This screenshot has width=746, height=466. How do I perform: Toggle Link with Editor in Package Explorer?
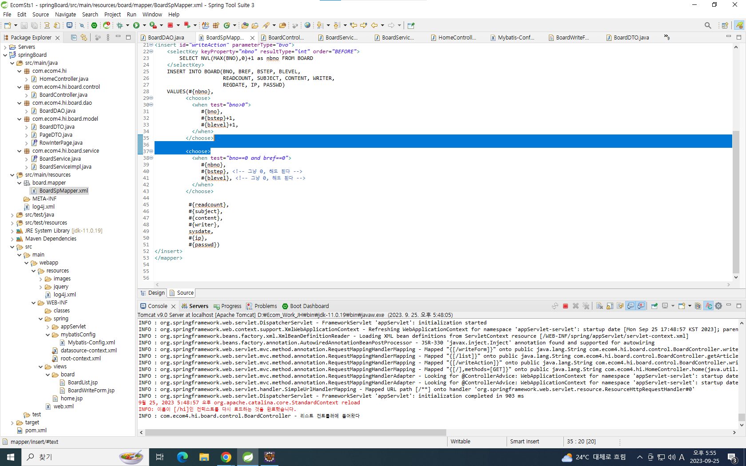[83, 38]
